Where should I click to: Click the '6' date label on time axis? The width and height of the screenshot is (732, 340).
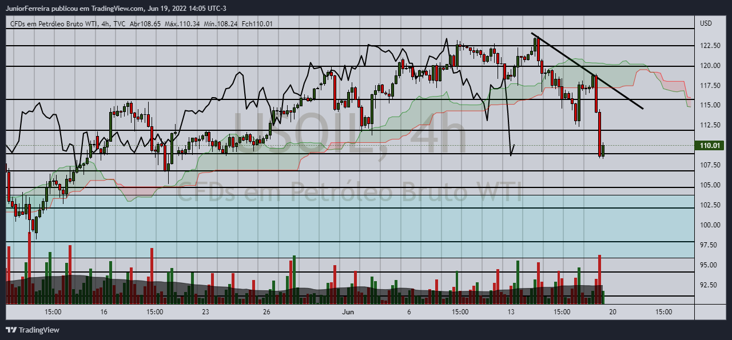coord(409,313)
